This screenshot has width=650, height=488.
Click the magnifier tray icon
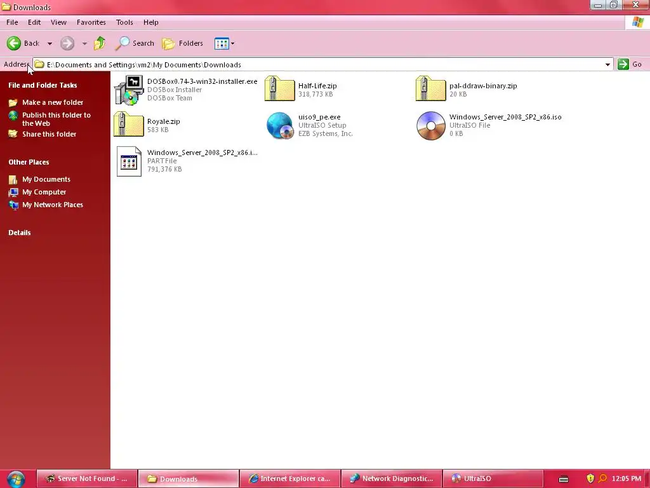coord(603,479)
